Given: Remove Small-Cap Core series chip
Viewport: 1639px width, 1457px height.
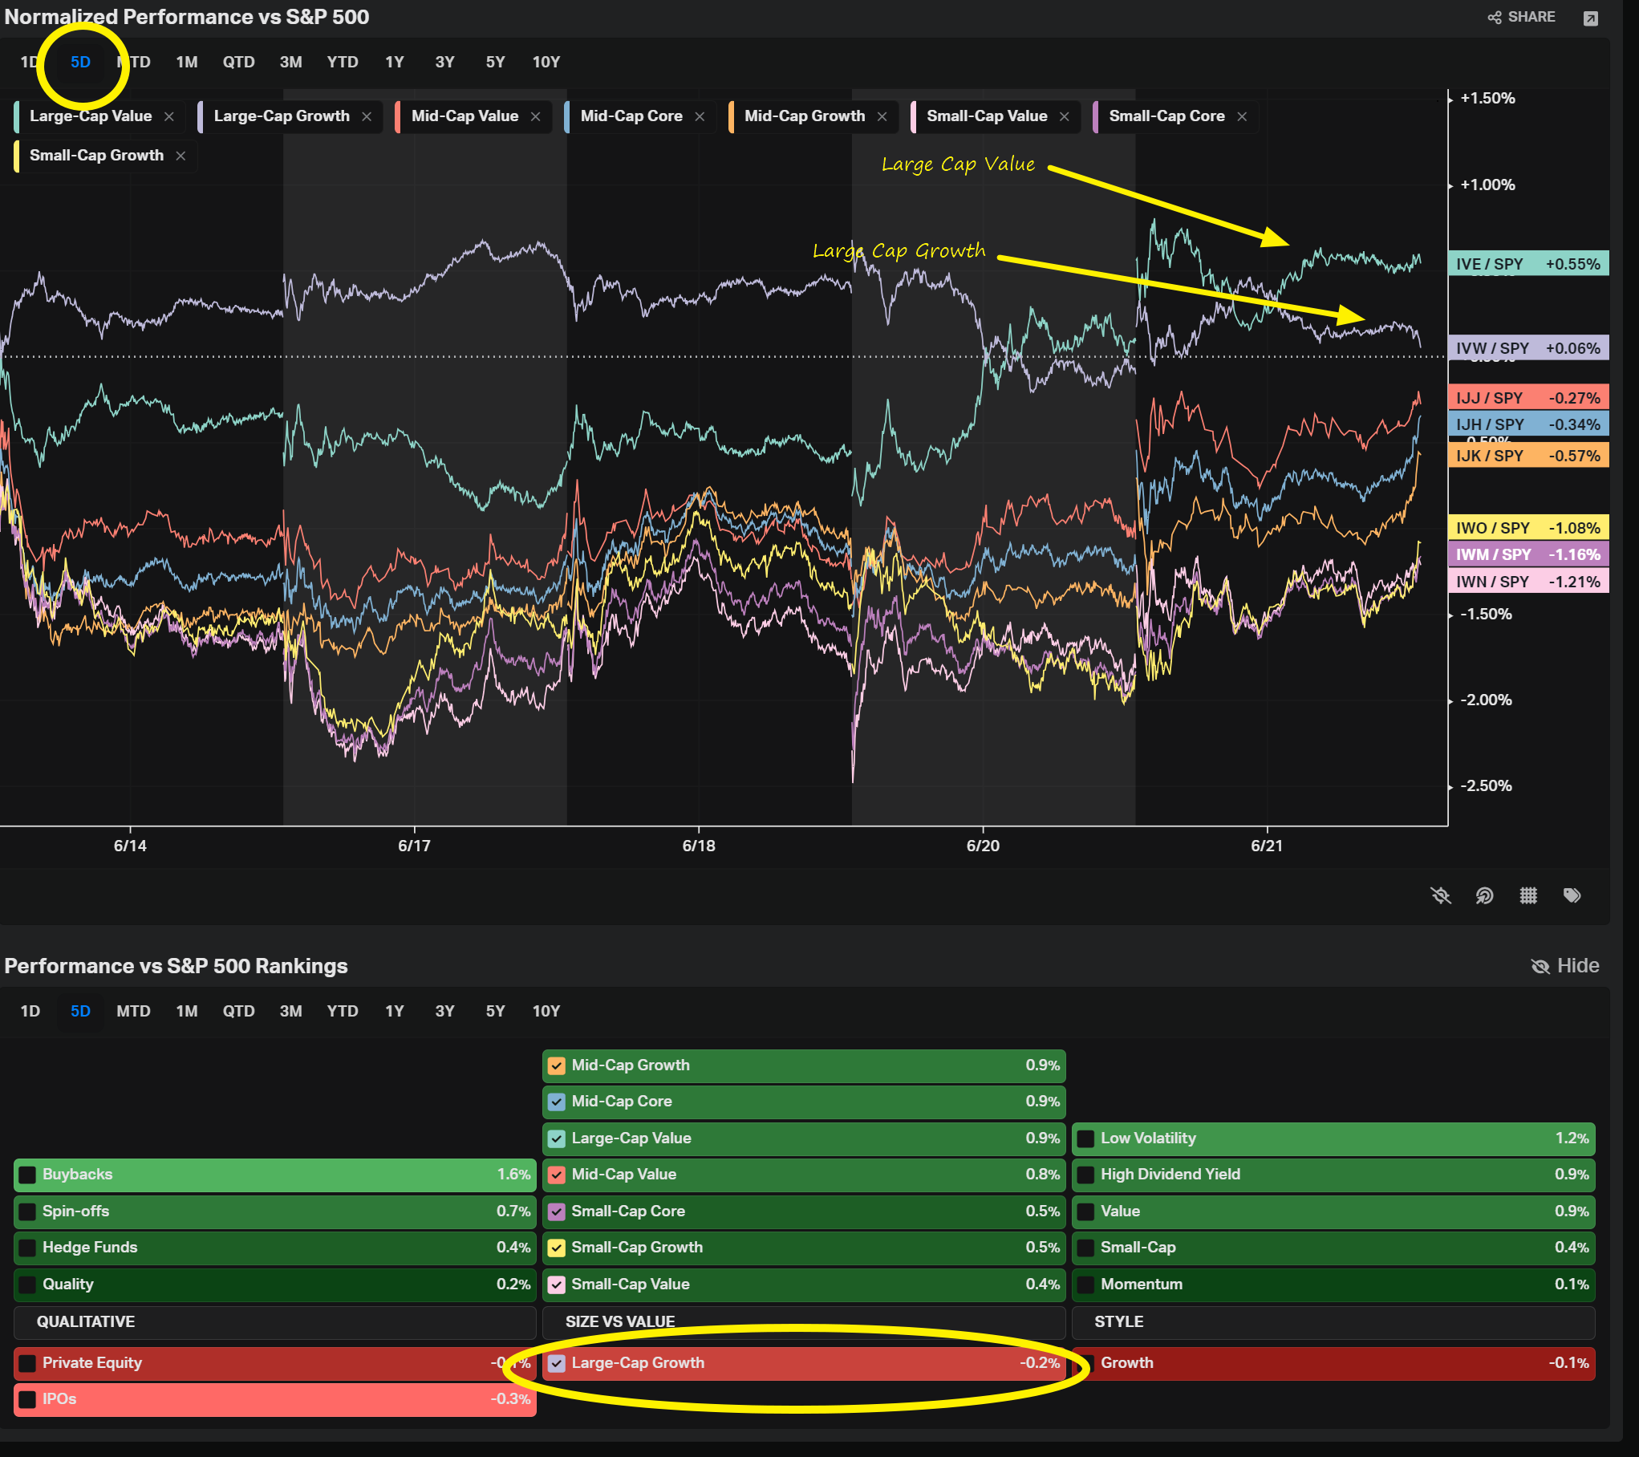Looking at the screenshot, I should click(1242, 116).
